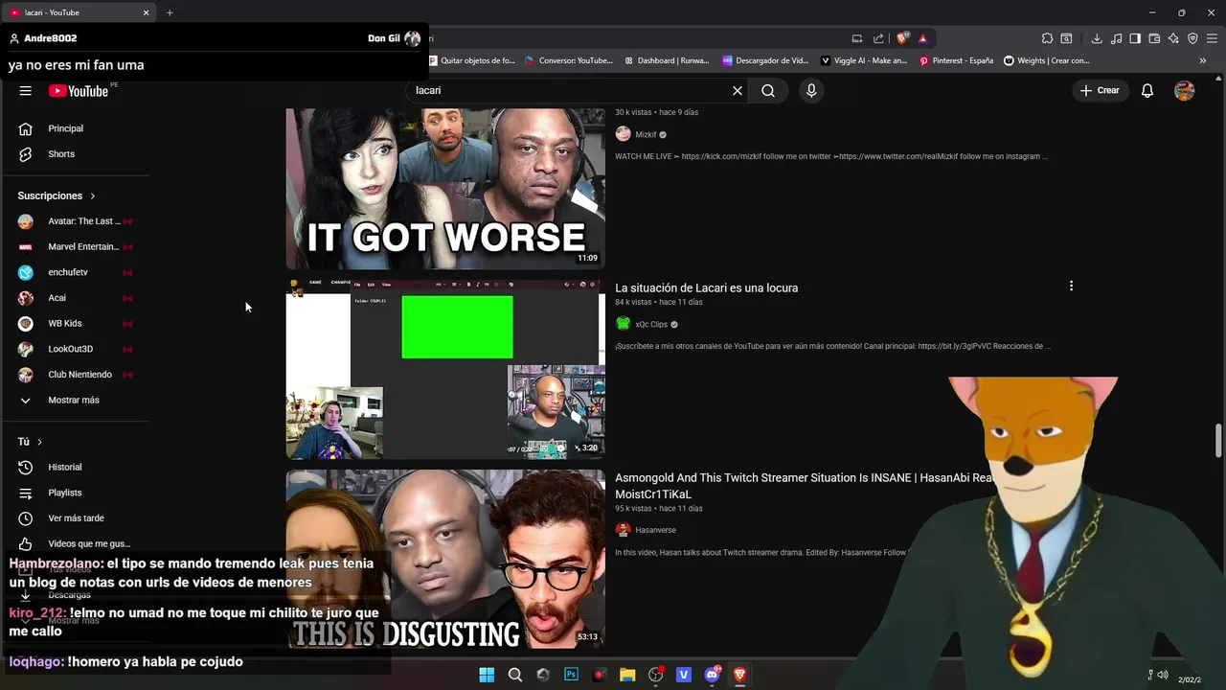The width and height of the screenshot is (1226, 690).
Task: Open the browser downloads icon
Action: coord(1097,38)
